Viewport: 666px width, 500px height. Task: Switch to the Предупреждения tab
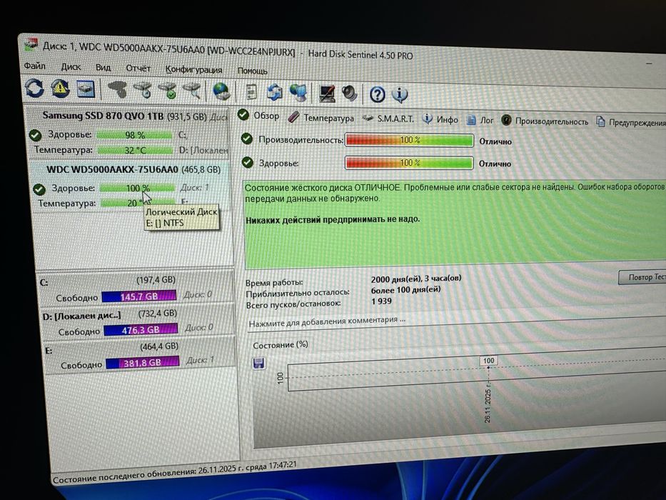pos(630,122)
